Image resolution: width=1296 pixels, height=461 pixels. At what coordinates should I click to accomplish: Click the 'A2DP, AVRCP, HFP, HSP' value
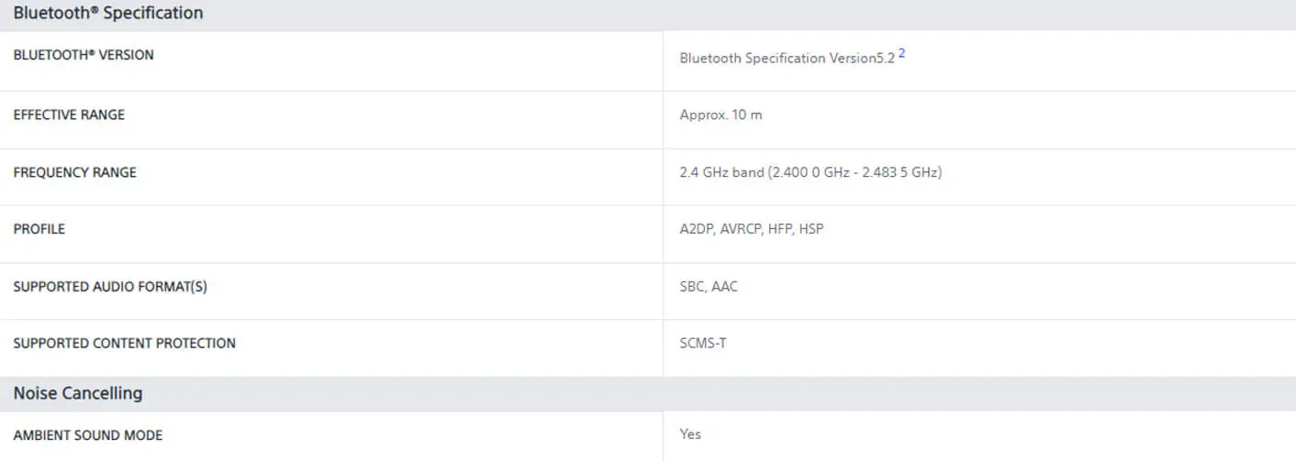tap(751, 229)
